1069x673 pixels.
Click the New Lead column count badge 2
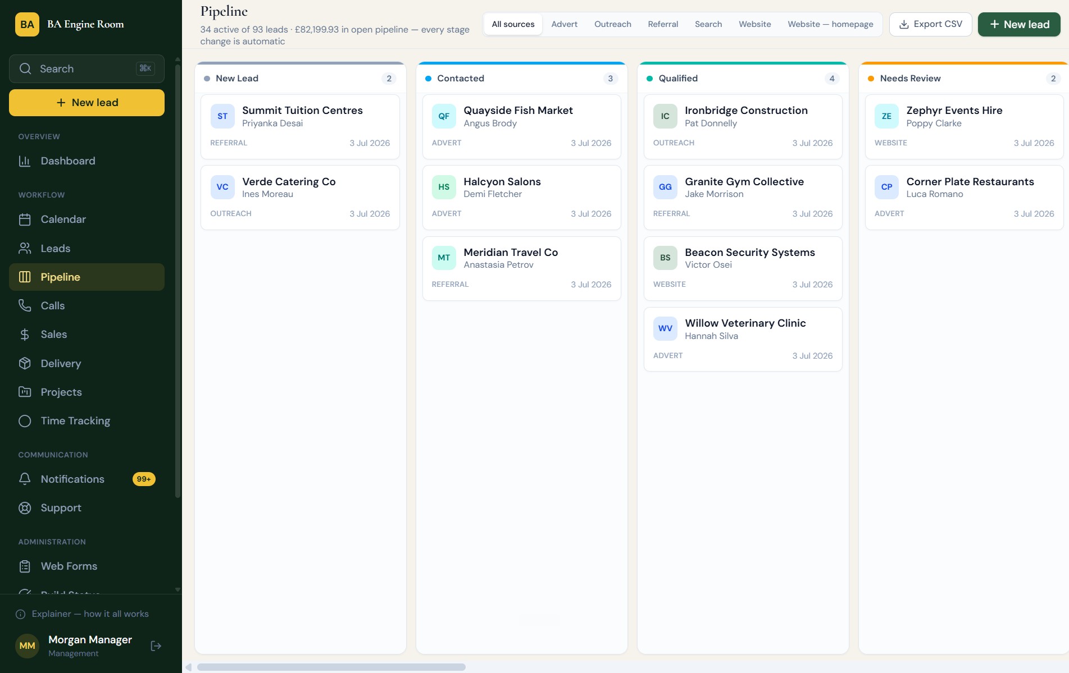[x=389, y=79]
